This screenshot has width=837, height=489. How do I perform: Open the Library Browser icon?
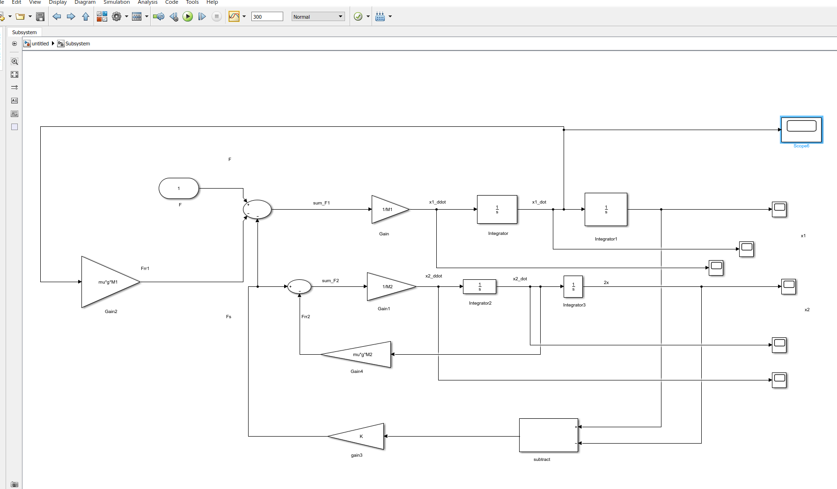click(102, 17)
